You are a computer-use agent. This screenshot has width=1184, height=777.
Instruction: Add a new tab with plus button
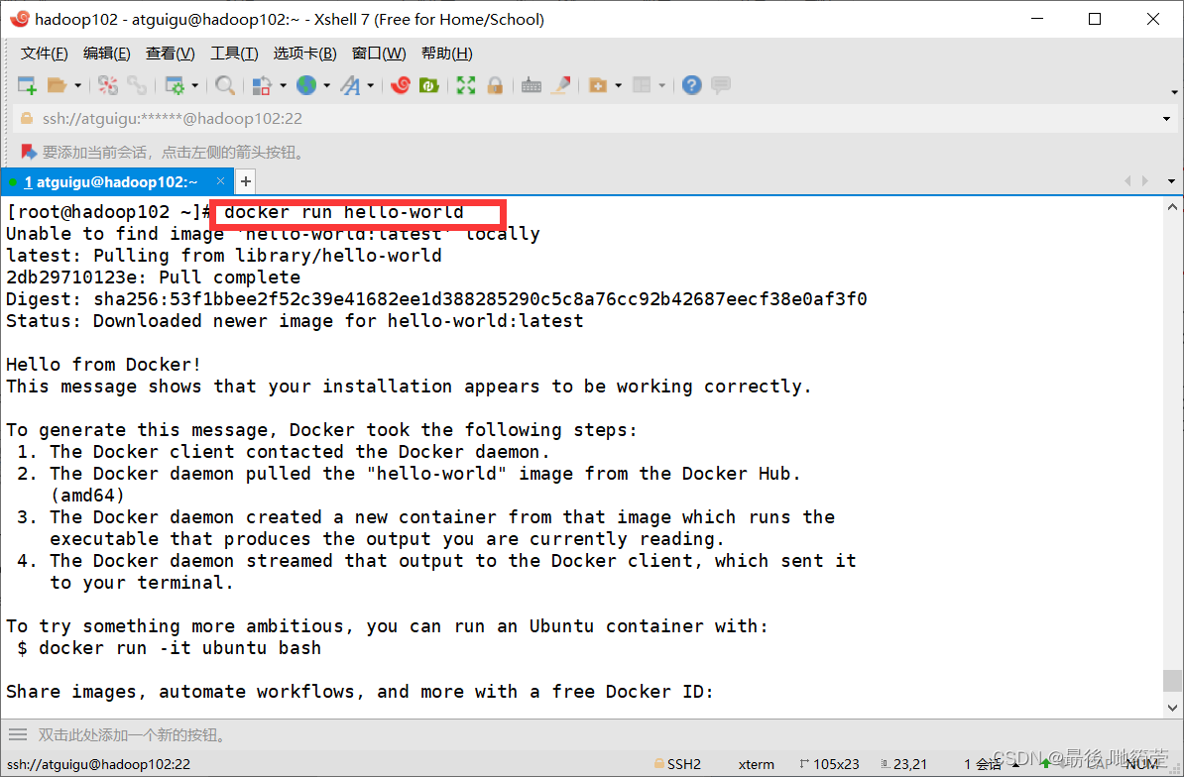pyautogui.click(x=245, y=181)
